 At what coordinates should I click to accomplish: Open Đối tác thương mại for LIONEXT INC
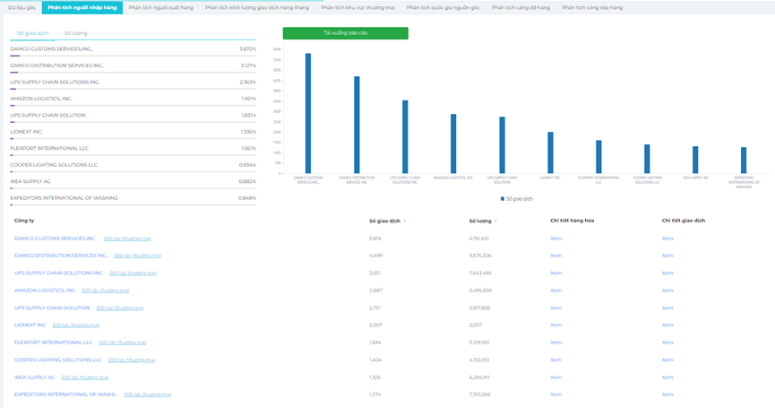coord(76,325)
